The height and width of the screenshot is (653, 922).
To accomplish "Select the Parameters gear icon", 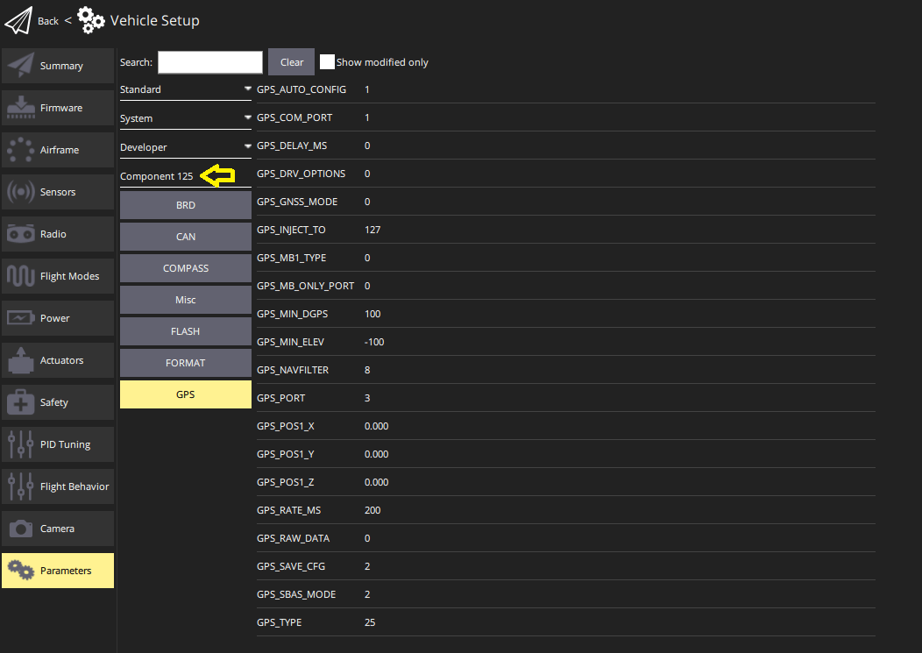I will [x=19, y=570].
